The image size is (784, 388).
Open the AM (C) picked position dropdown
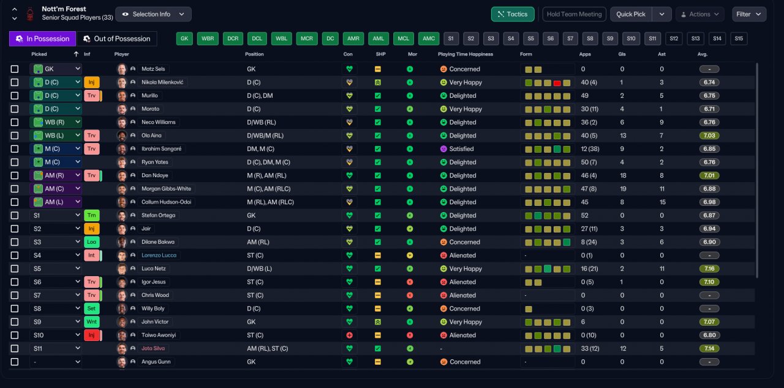[56, 189]
